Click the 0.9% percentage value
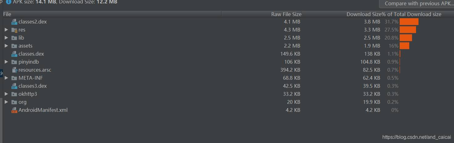The image size is (454, 143). tap(393, 62)
